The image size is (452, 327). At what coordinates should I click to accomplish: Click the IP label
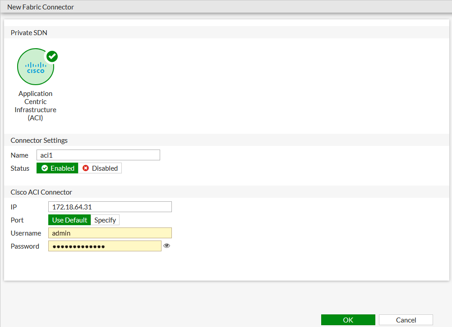click(14, 207)
